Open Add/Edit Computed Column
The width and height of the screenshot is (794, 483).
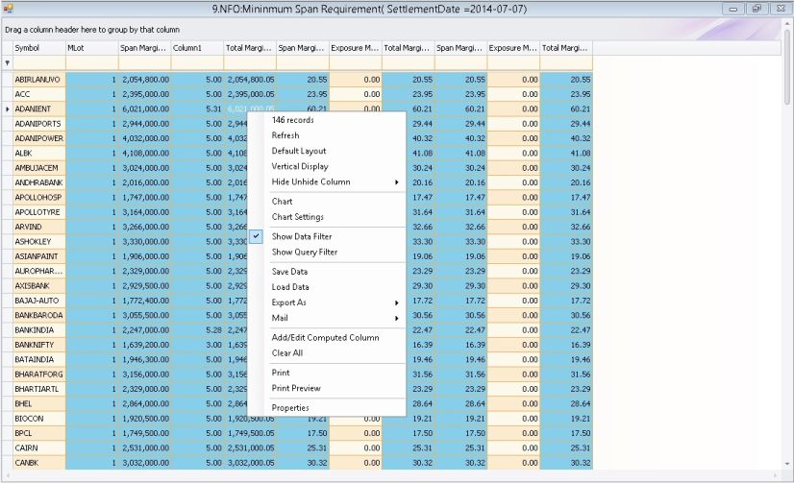coord(325,337)
